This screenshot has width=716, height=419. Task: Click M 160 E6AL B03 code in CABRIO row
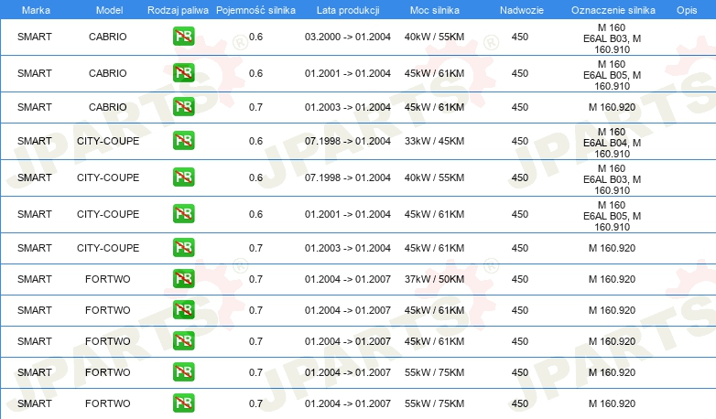(x=612, y=38)
